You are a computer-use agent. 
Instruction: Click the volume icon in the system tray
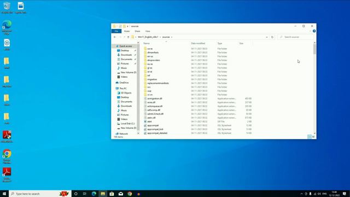click(319, 194)
